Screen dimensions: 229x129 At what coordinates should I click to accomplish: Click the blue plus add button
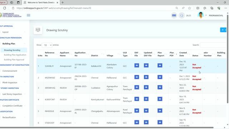(223, 30)
